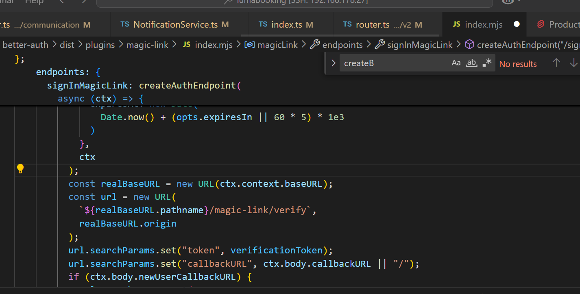This screenshot has height=294, width=580.
Task: Toggle Use Regular Expression in find widget
Action: [487, 63]
